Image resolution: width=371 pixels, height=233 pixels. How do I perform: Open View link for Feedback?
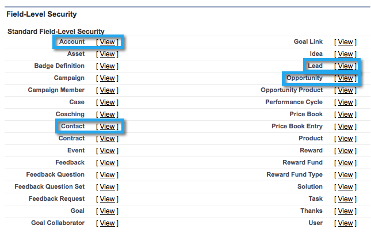coord(107,162)
